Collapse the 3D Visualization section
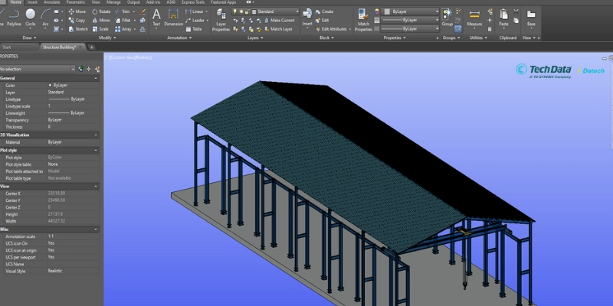 97,135
